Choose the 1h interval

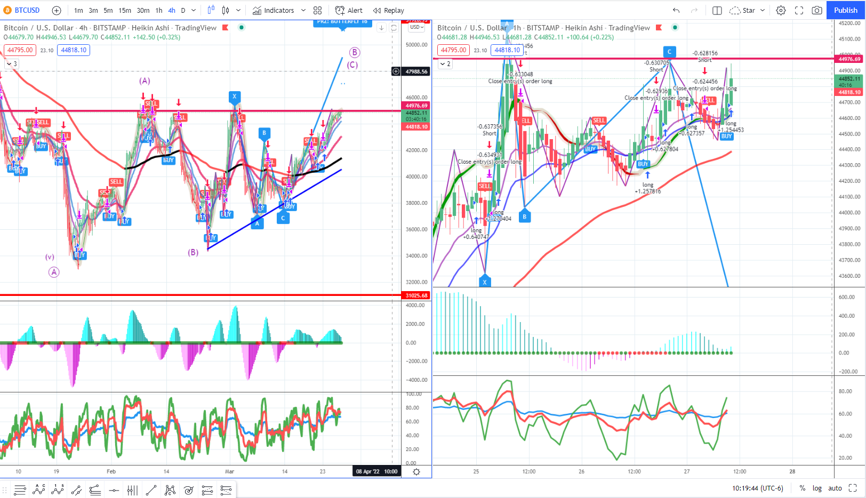[159, 10]
